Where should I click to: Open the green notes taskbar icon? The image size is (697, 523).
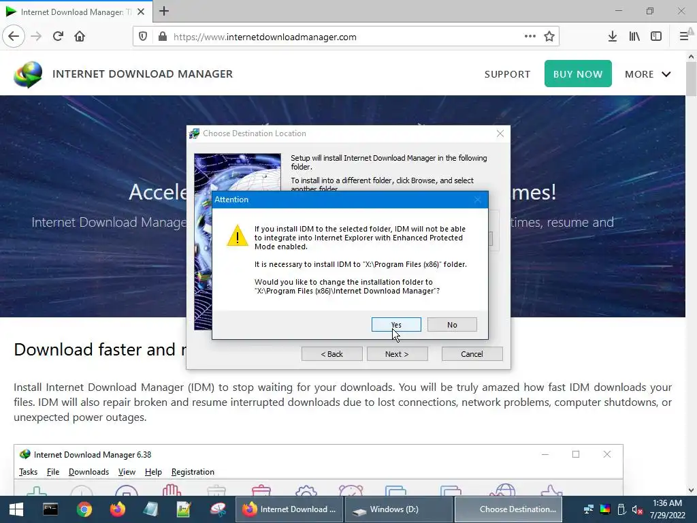click(184, 509)
